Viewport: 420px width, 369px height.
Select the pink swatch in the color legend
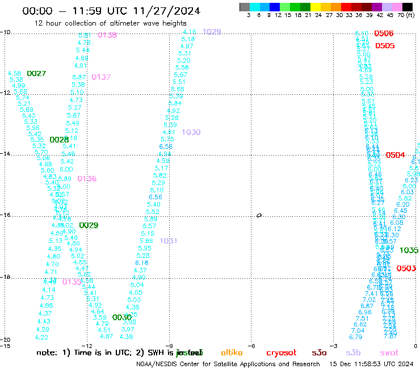[397, 7]
